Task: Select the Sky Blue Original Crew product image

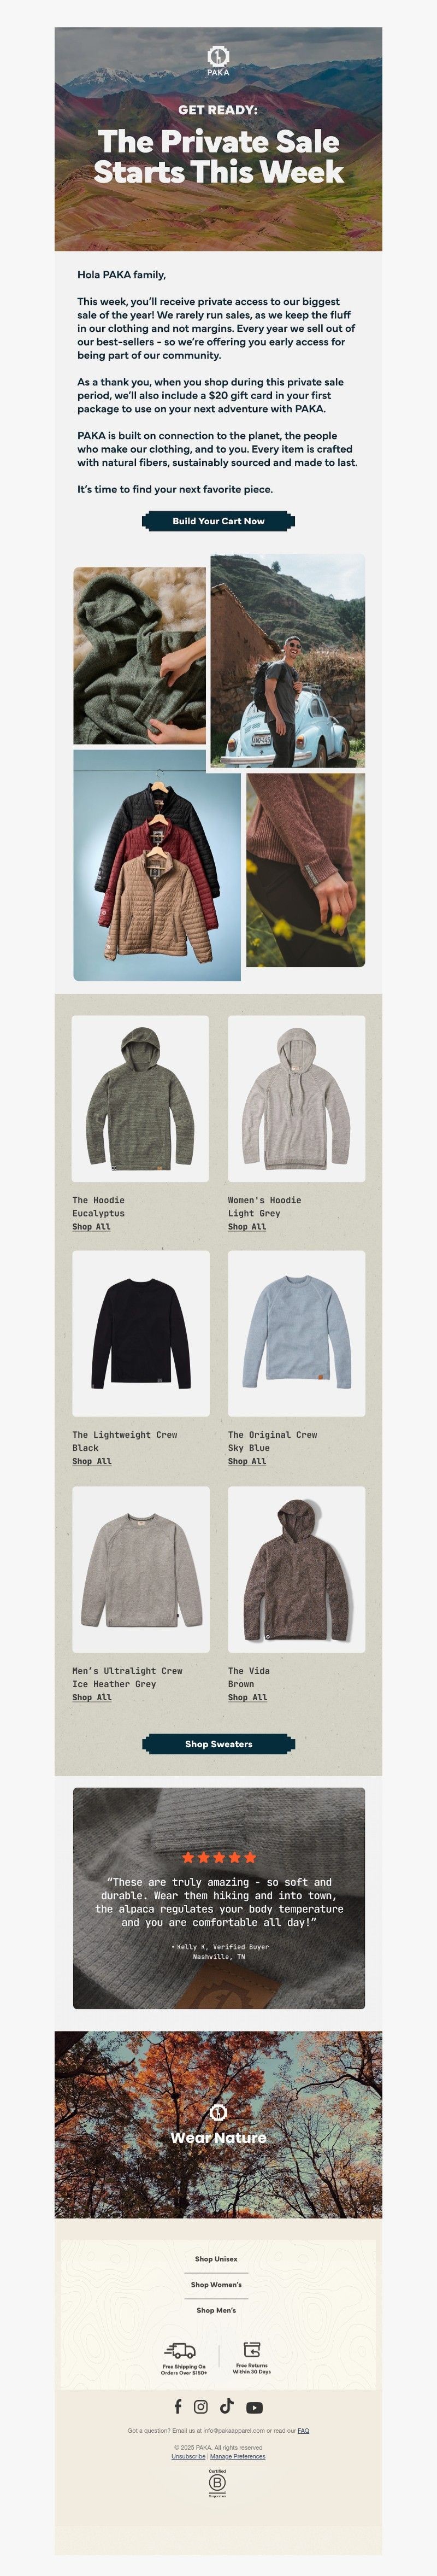Action: point(296,1333)
